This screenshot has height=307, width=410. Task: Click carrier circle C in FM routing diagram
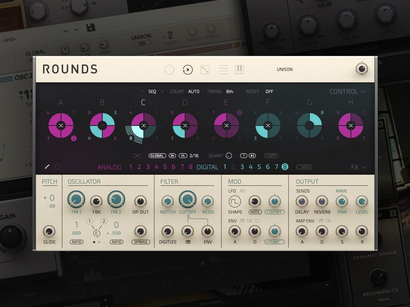pyautogui.click(x=97, y=233)
